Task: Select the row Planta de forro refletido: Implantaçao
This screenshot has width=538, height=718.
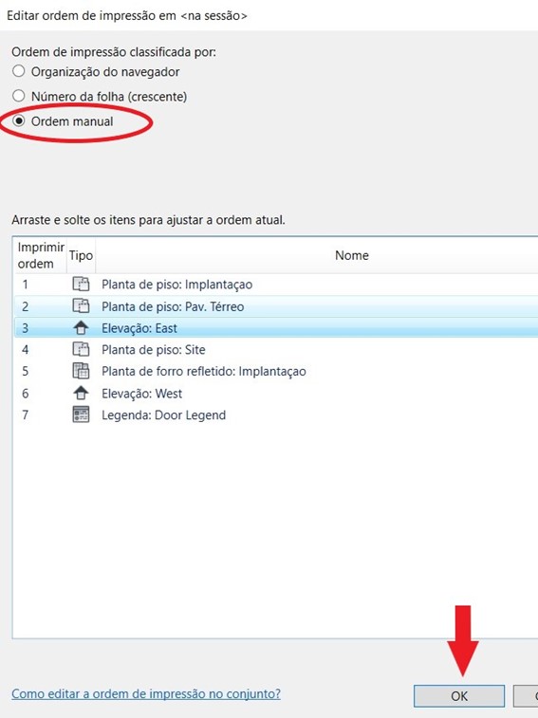Action: [276, 371]
